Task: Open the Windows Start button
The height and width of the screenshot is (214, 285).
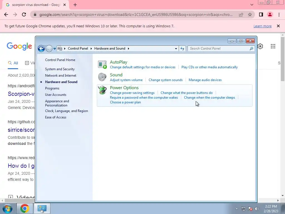Action: 8,208
